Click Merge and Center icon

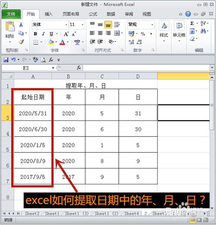point(117,33)
